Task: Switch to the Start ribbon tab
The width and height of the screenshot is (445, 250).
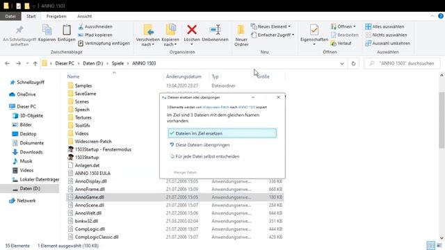Action: (31, 17)
